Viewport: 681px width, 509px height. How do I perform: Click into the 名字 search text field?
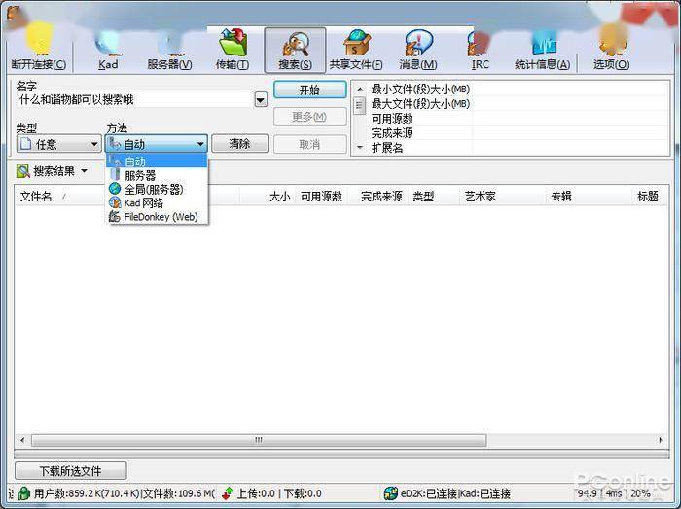pyautogui.click(x=134, y=100)
